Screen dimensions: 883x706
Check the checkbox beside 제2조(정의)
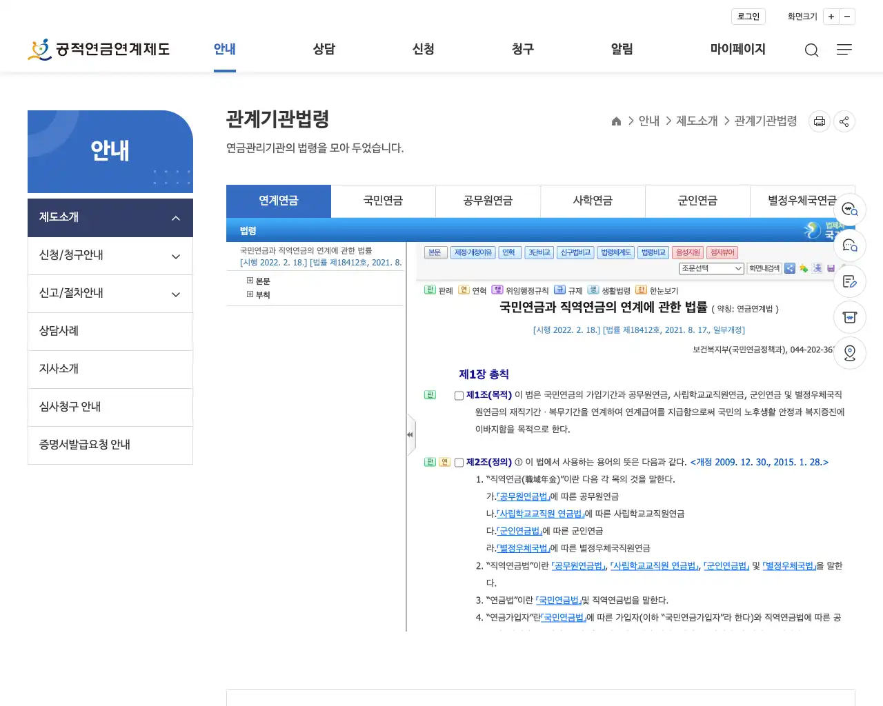[459, 462]
